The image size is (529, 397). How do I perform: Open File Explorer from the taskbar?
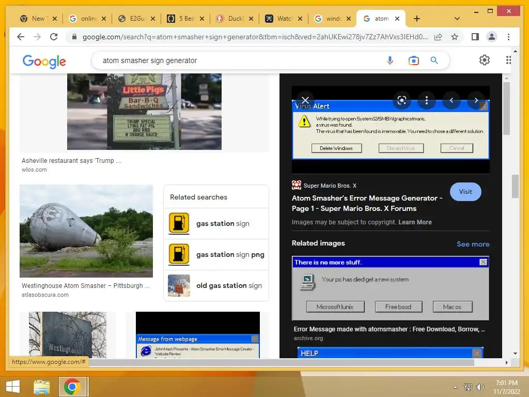tap(41, 387)
